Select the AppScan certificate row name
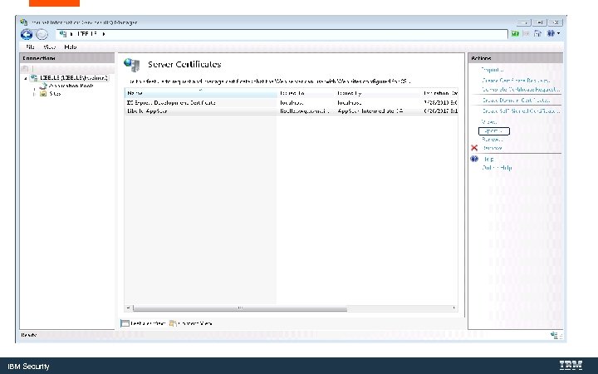Screen dimensions: 598x374 147,111
